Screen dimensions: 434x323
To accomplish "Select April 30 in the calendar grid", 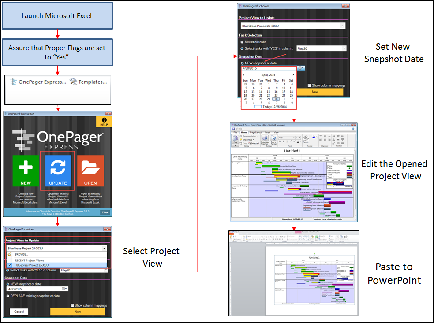I will pos(277,98).
